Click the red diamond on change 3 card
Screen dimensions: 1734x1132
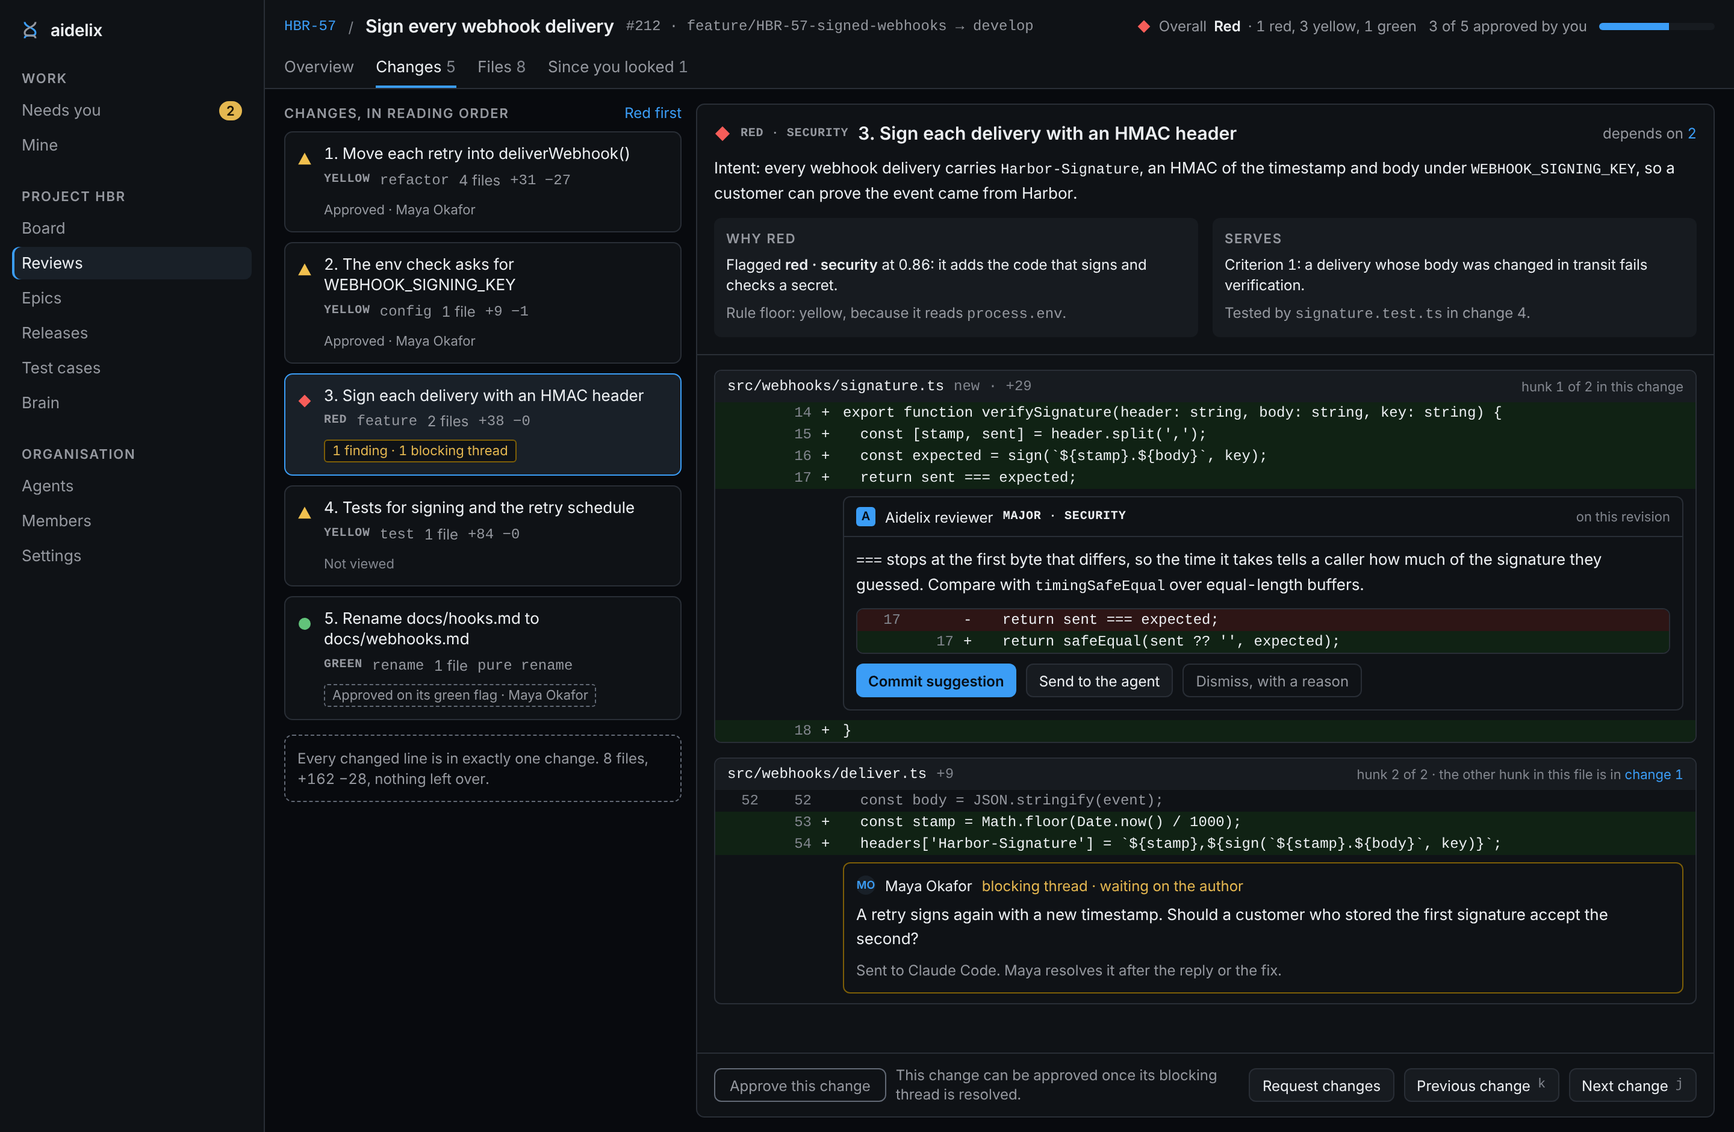click(x=305, y=400)
